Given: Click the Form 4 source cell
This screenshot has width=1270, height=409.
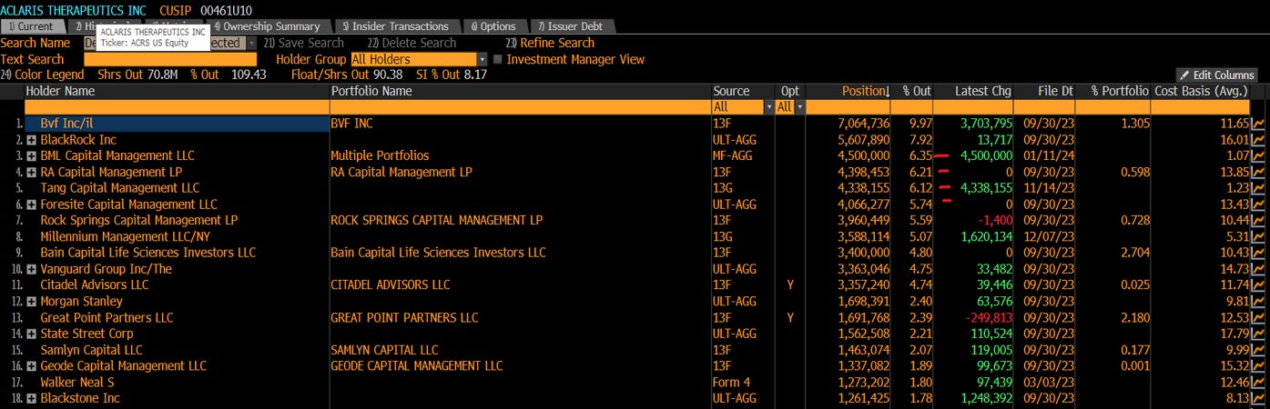Looking at the screenshot, I should (732, 383).
